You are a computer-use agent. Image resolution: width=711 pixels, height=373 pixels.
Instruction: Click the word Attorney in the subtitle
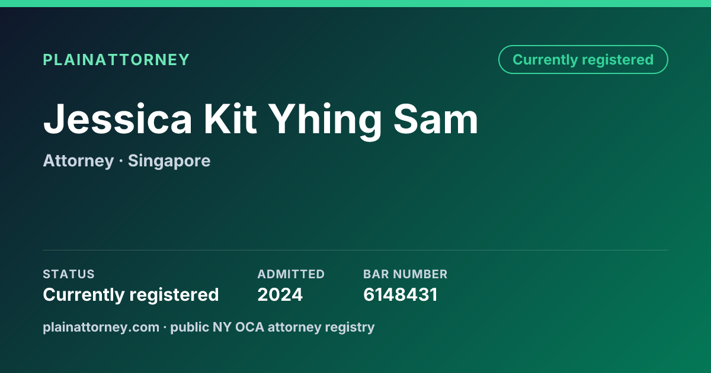pos(78,161)
